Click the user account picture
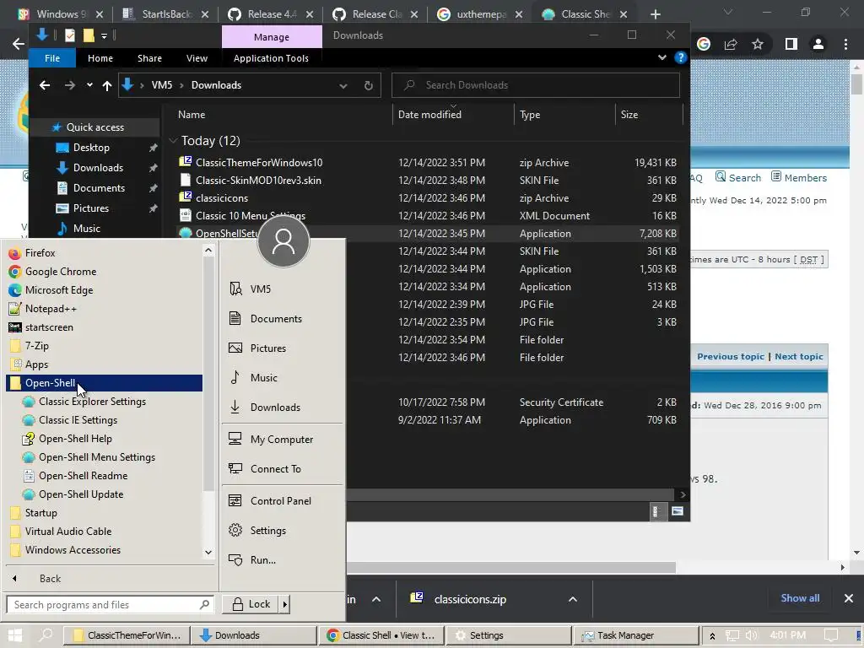This screenshot has width=864, height=648. [x=283, y=241]
